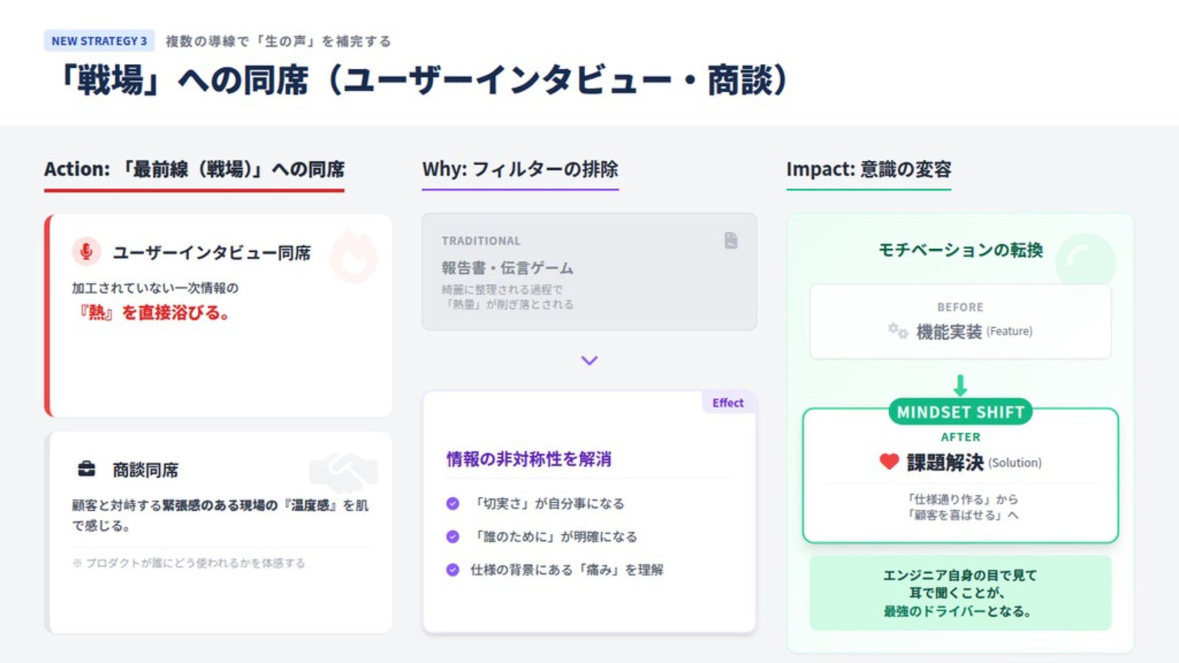The width and height of the screenshot is (1179, 663).
Task: Click the MINDSET SHIFT green pill button
Action: click(960, 412)
